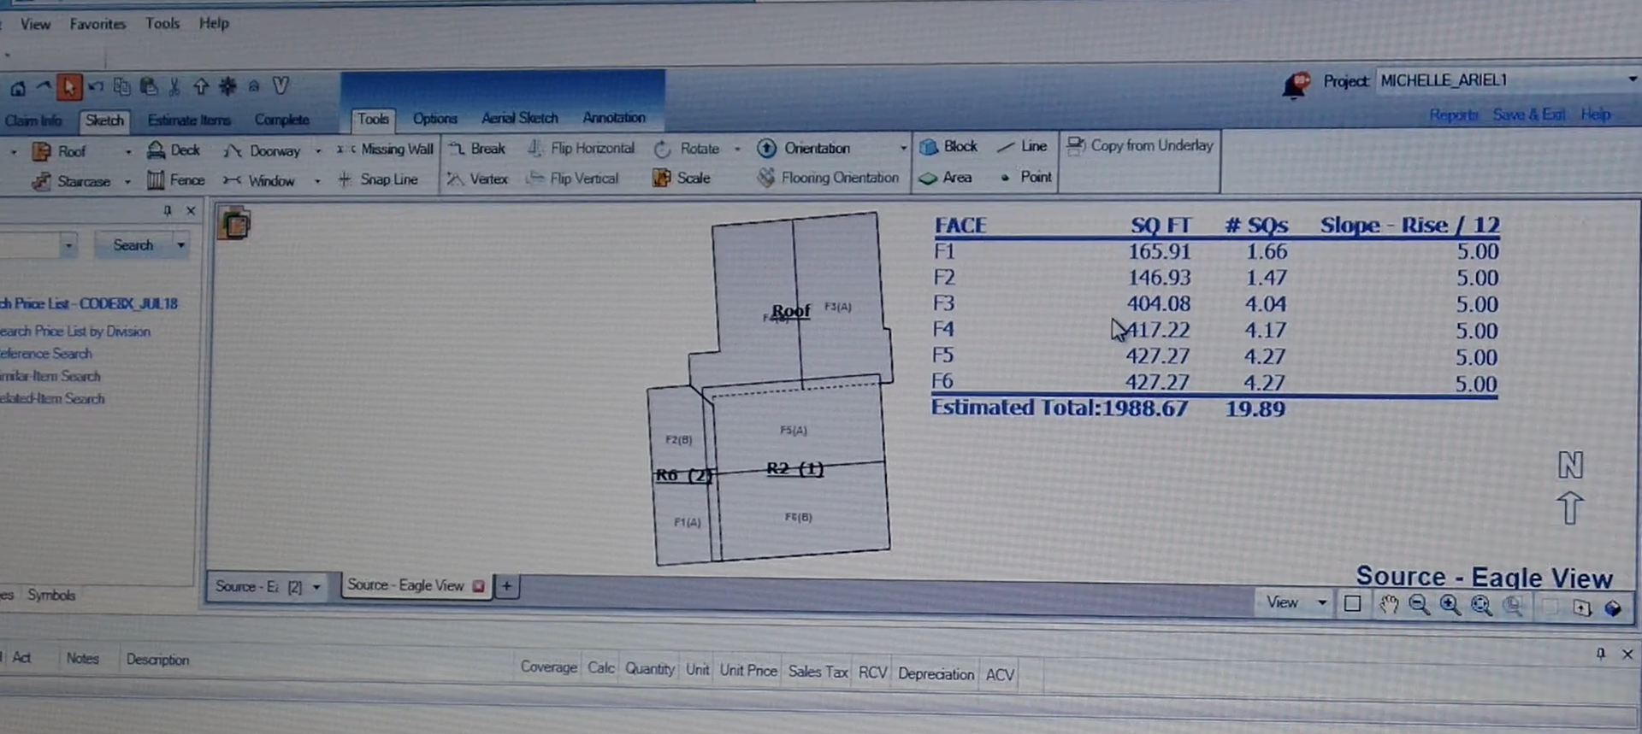This screenshot has width=1642, height=734.
Task: Switch to the Complete tab
Action: coord(281,120)
